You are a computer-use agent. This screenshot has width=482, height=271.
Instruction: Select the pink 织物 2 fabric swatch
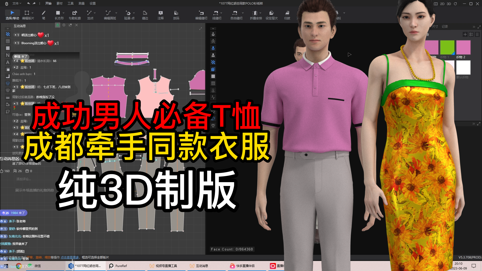pos(463,47)
